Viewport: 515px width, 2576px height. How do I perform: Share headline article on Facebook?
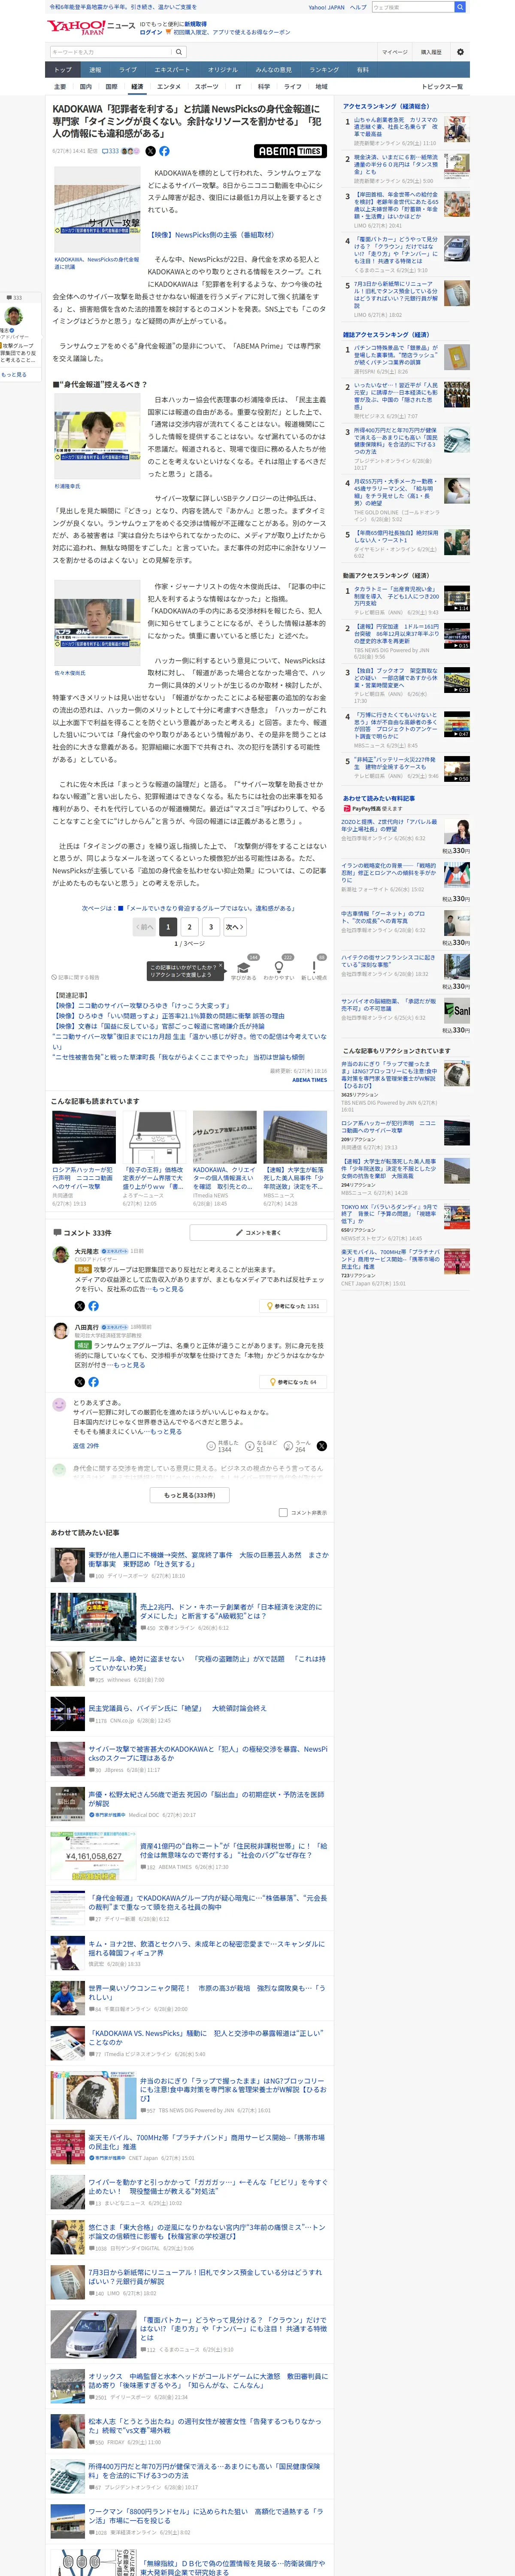coord(164,151)
